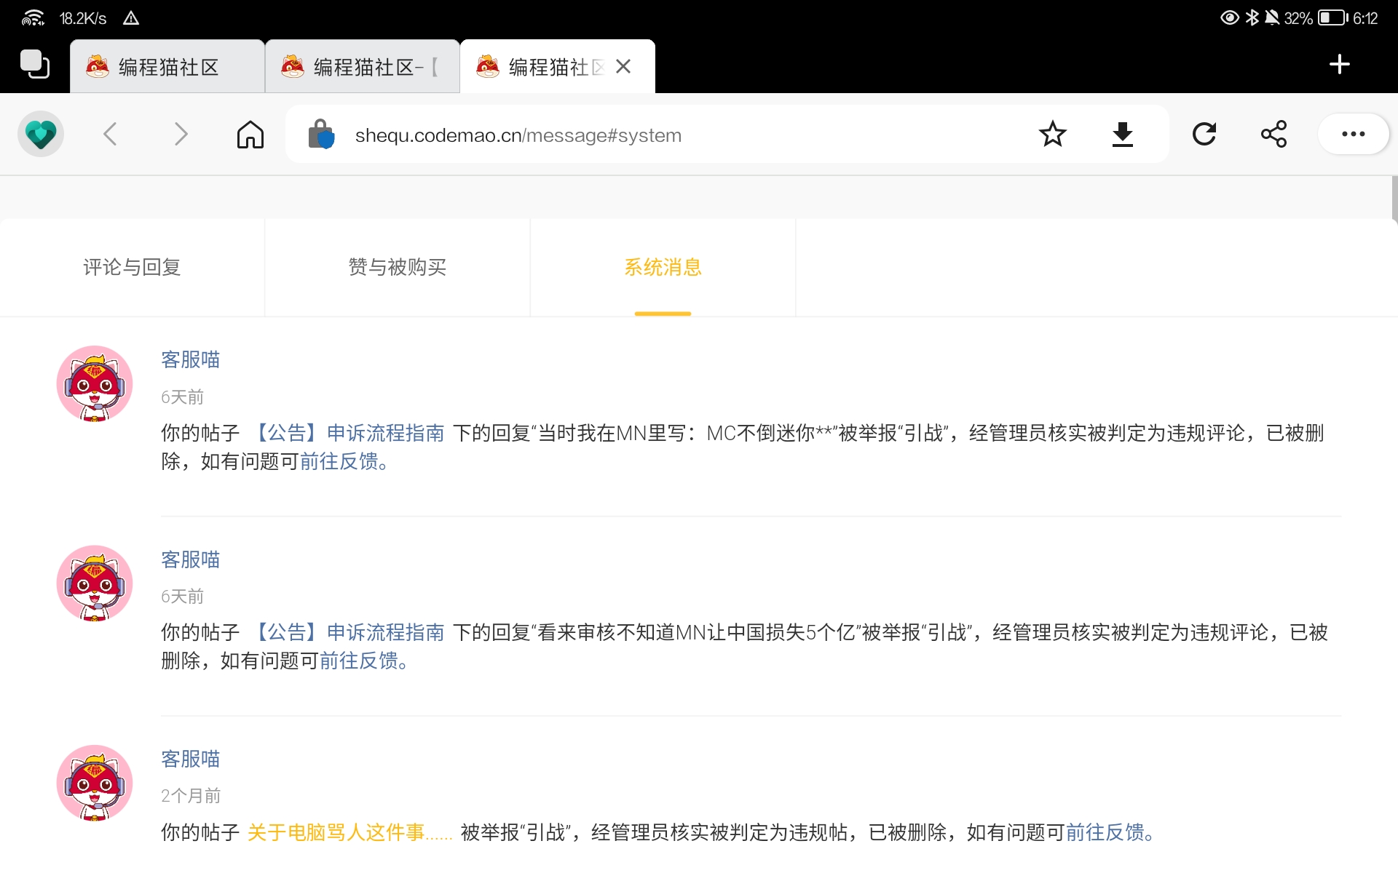Close the active 编程猫社区 tab
Image resolution: width=1398 pixels, height=873 pixels.
623,67
